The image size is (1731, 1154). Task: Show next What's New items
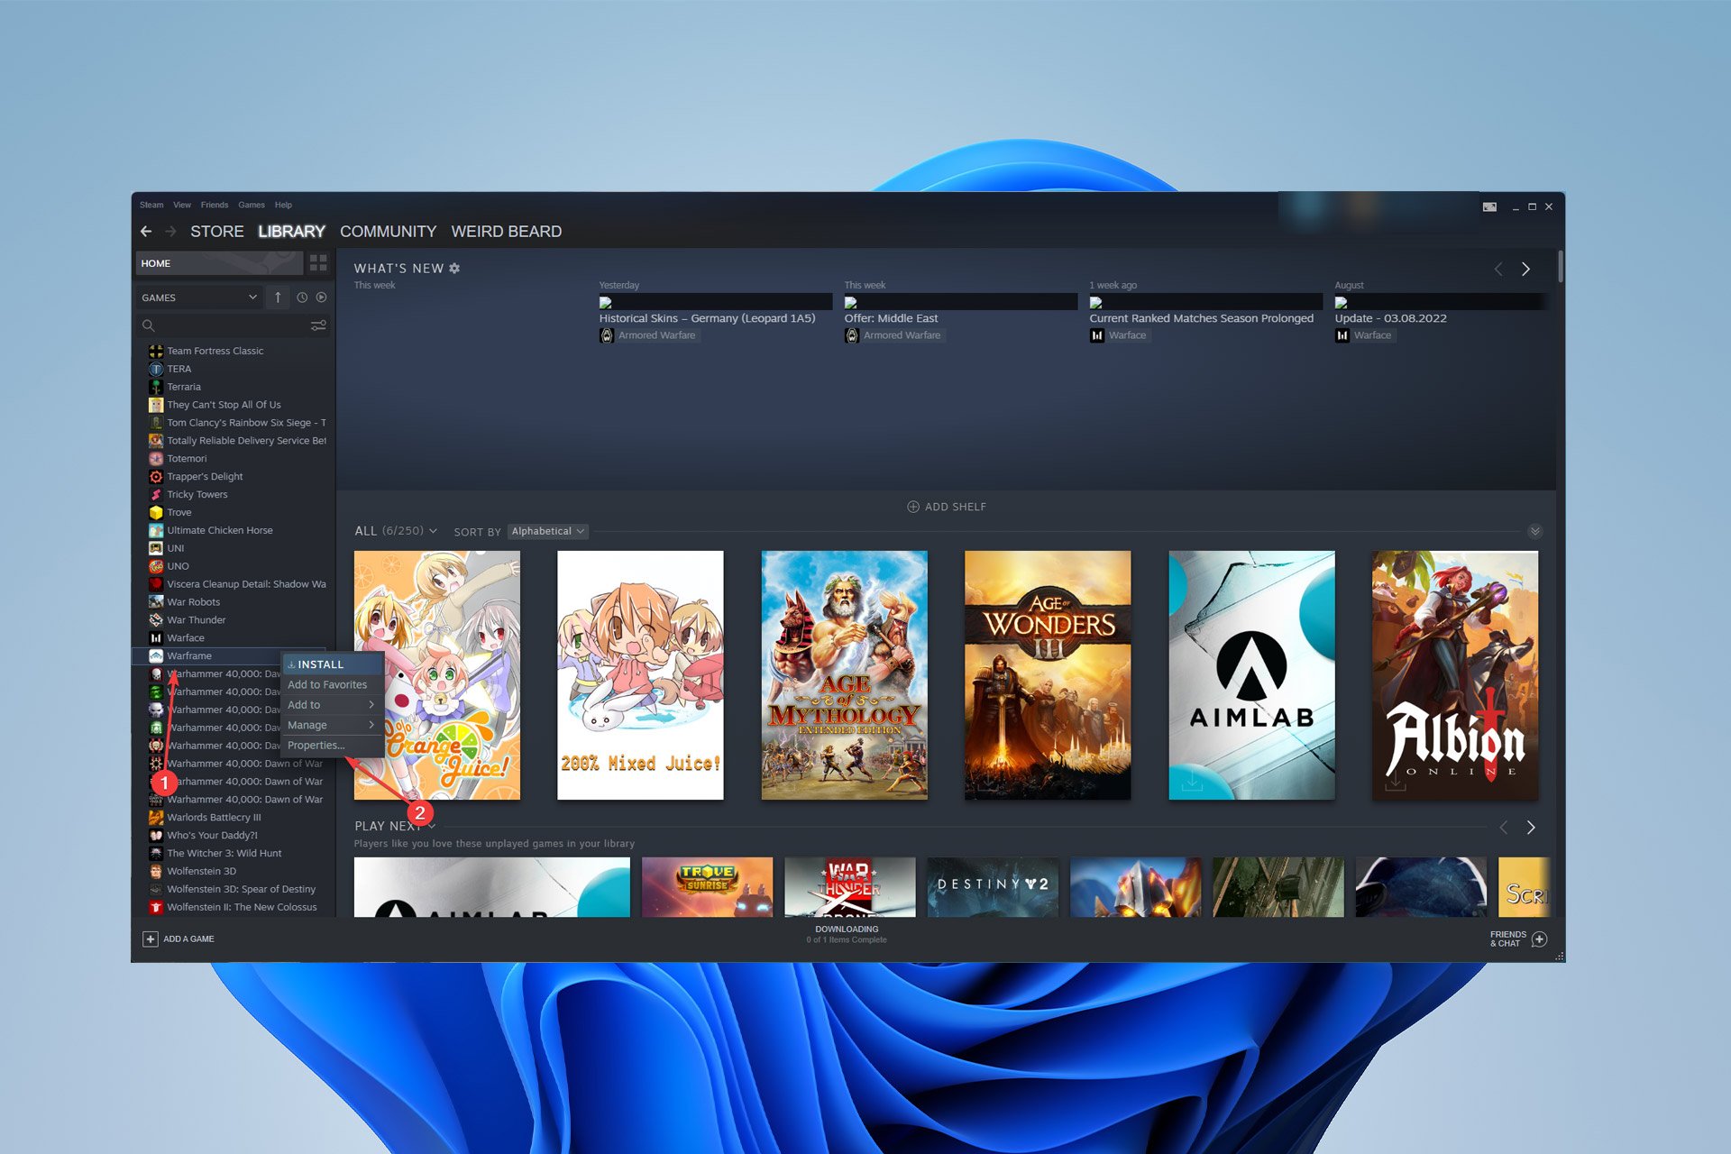click(x=1525, y=270)
